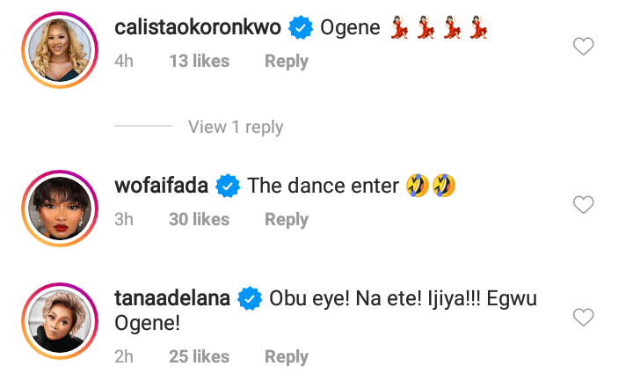Click wofaifada's verified badge
The height and width of the screenshot is (388, 633).
(229, 186)
